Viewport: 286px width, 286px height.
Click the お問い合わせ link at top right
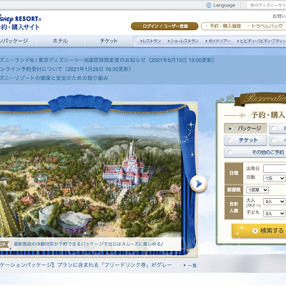(x=280, y=16)
